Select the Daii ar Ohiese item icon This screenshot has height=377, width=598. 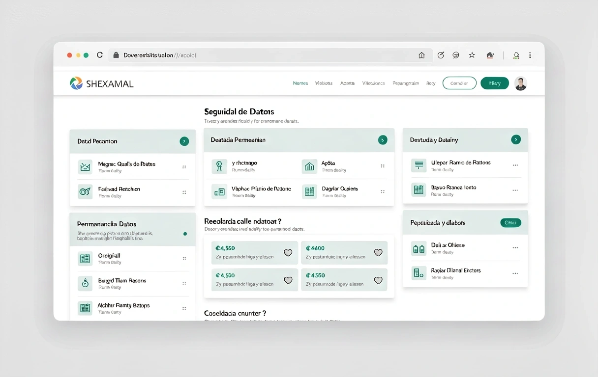pyautogui.click(x=419, y=248)
